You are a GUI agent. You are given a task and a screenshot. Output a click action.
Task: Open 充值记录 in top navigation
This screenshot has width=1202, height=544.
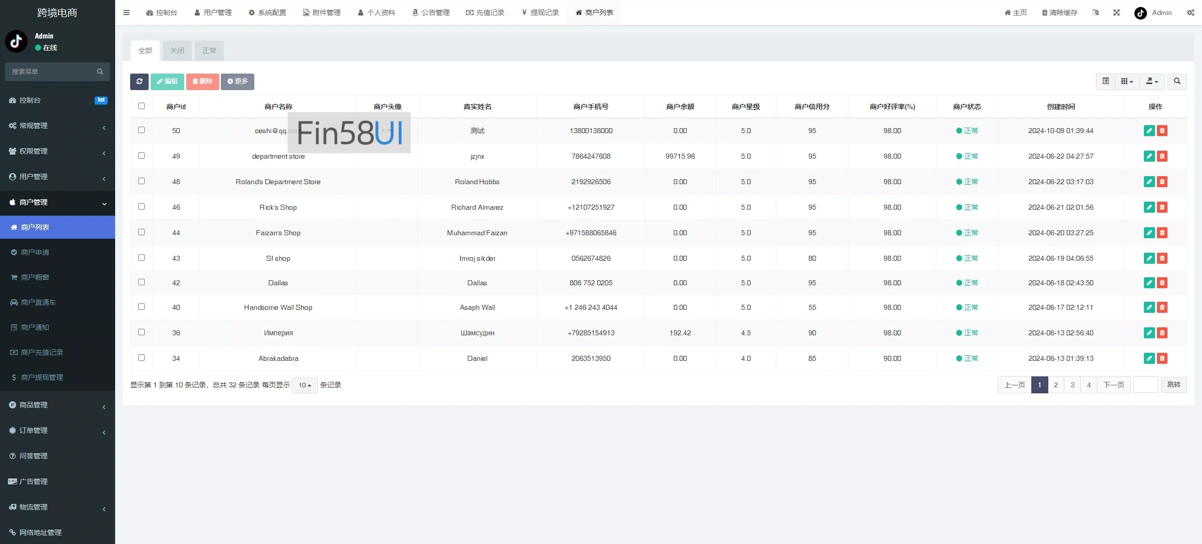tap(485, 13)
